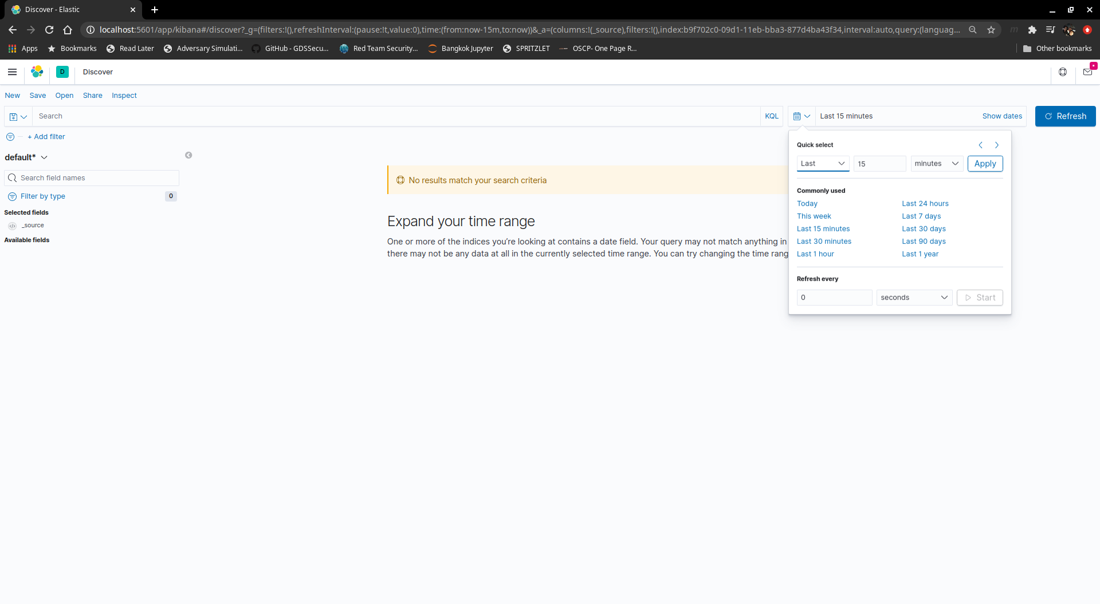Step back to previous time window
Viewport: 1100px width, 604px height.
(980, 145)
